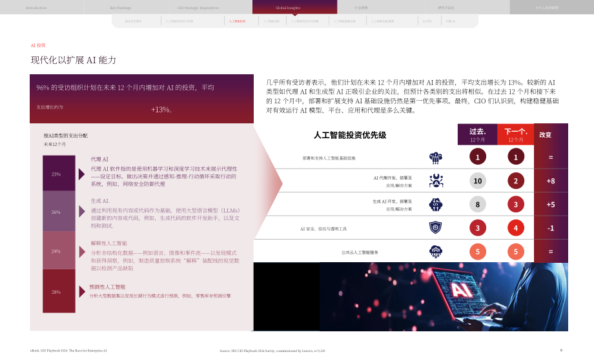Viewport: 594px width, 361px height.
Task: Click the AI infrastructure deployment icon
Action: coord(436,158)
